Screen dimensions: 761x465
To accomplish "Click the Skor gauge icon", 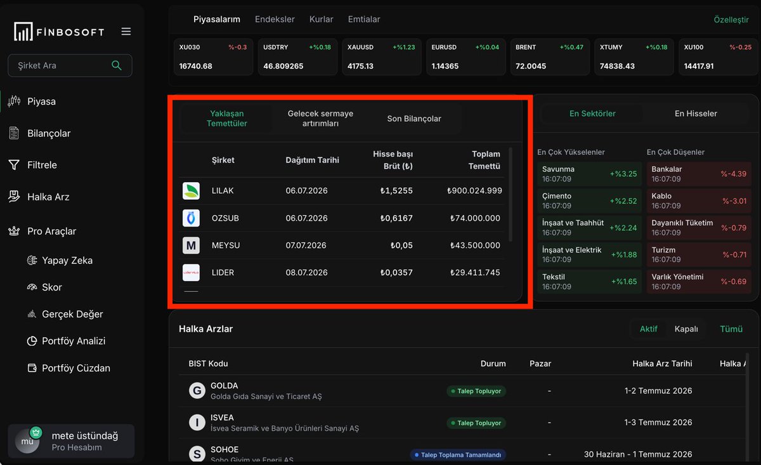I will click(x=32, y=287).
